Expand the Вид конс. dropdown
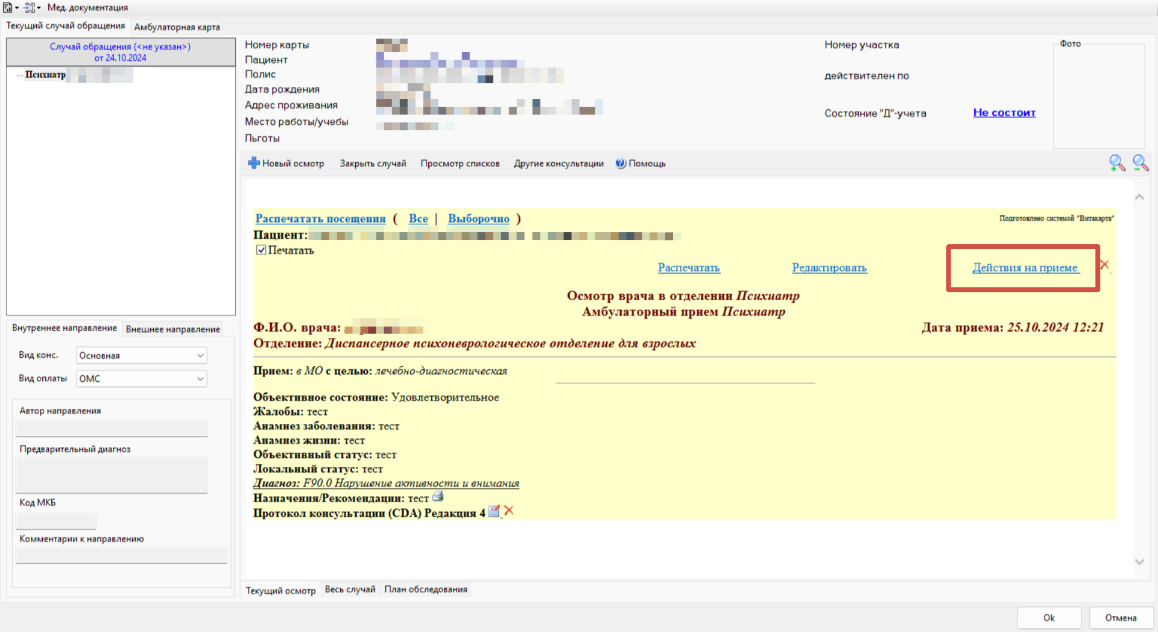This screenshot has width=1158, height=632. 200,356
